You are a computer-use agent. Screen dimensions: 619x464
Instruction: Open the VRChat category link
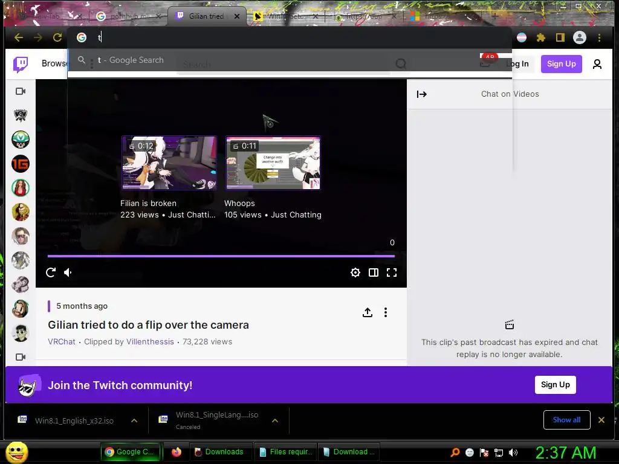click(x=62, y=342)
